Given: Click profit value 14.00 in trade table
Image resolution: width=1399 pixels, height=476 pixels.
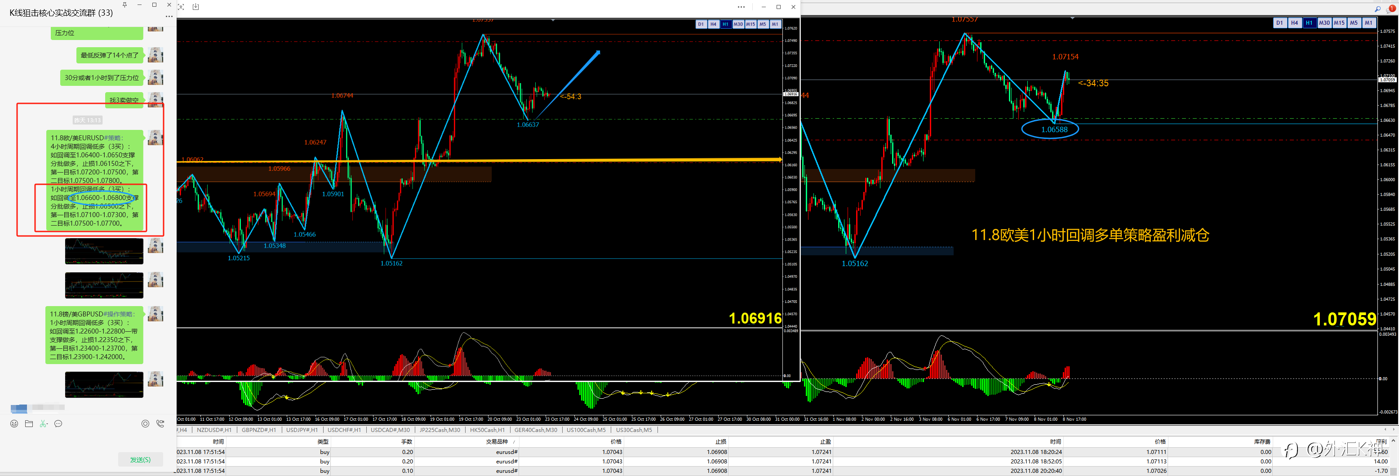Looking at the screenshot, I should point(1381,461).
